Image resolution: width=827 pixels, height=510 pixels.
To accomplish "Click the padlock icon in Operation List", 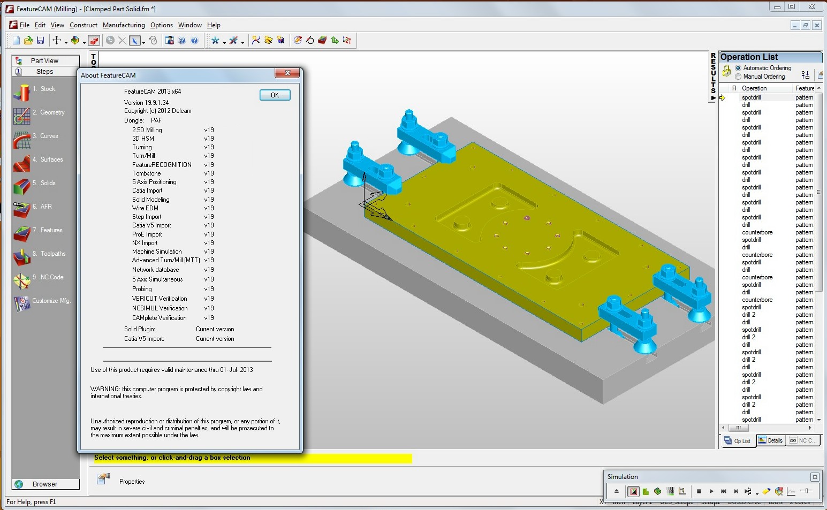I will coord(726,71).
